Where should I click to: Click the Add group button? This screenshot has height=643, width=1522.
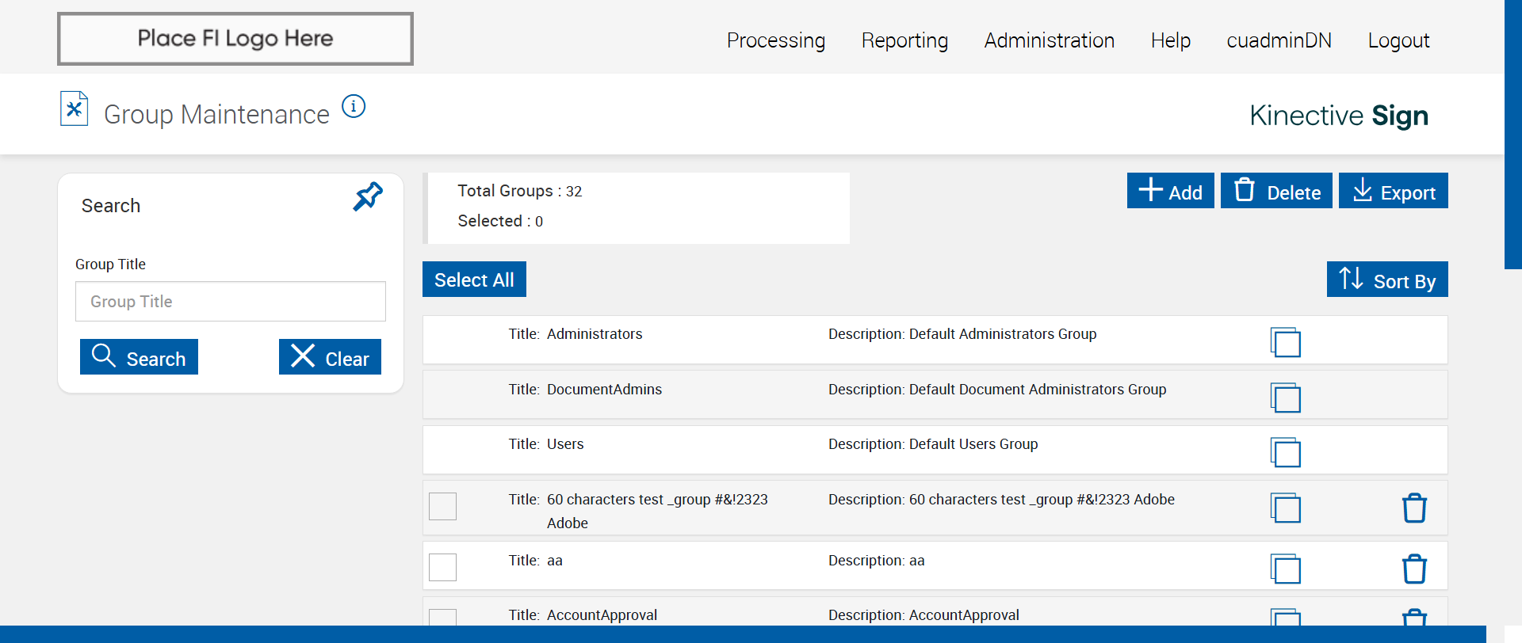point(1170,191)
